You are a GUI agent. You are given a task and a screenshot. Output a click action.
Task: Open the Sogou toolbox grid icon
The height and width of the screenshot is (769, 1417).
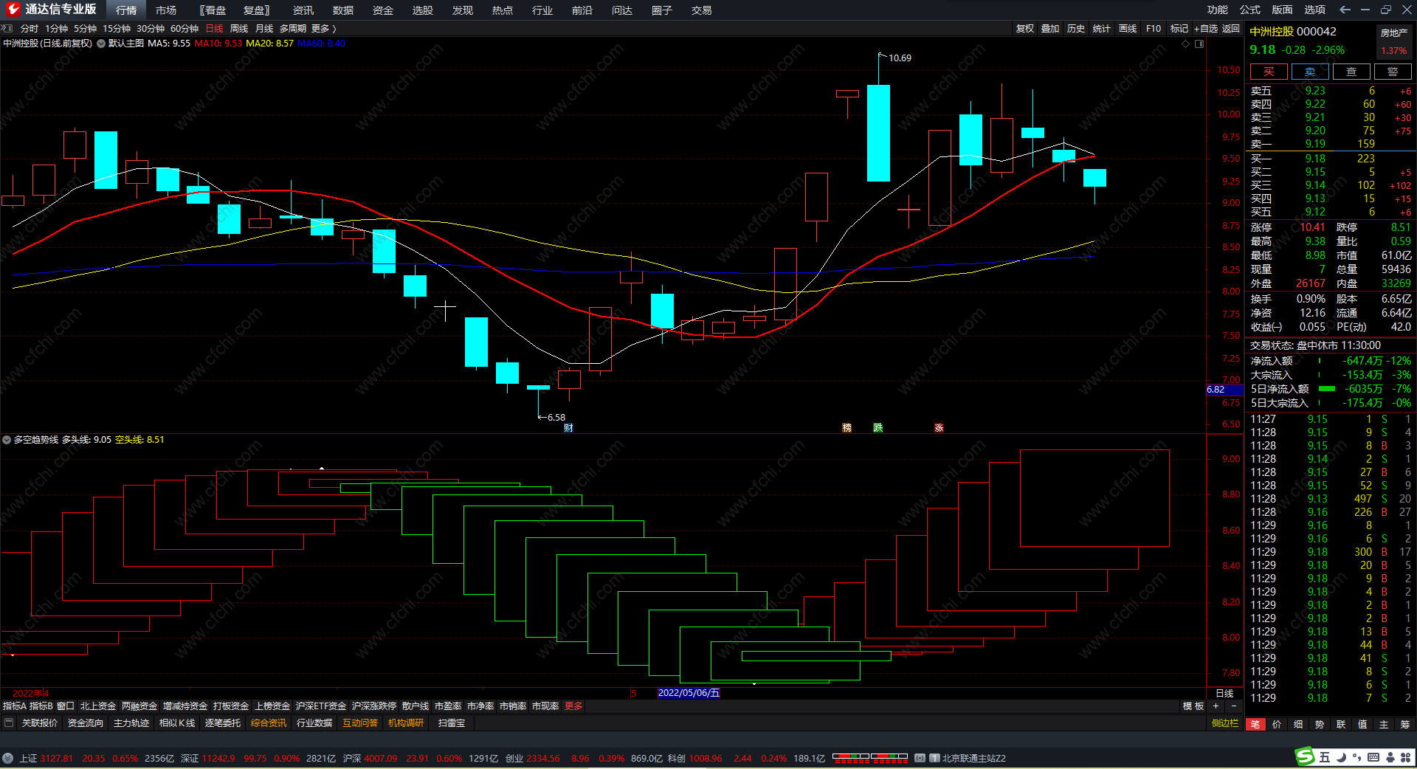pos(1405,757)
